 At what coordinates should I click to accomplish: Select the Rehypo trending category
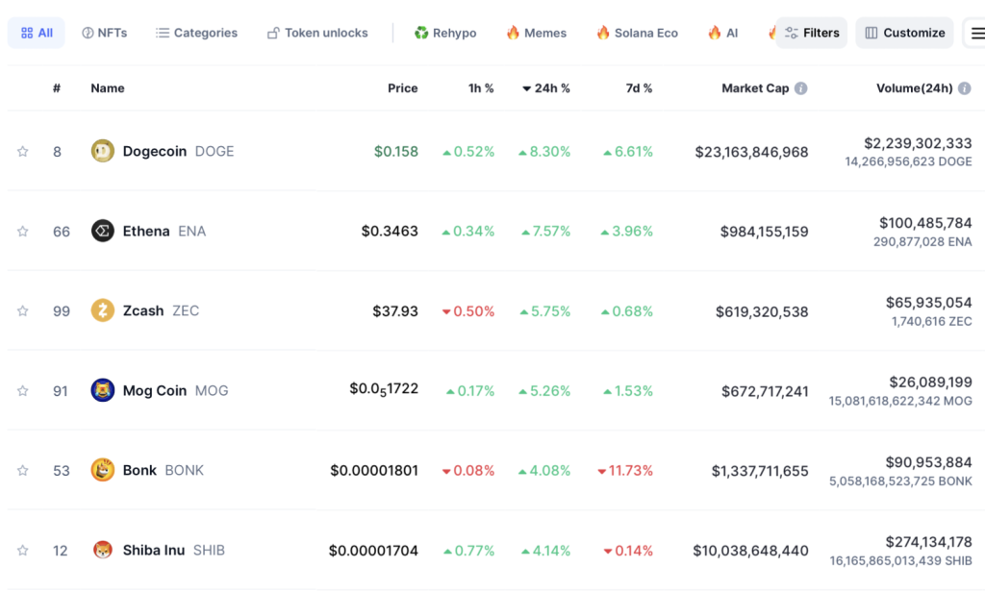445,33
